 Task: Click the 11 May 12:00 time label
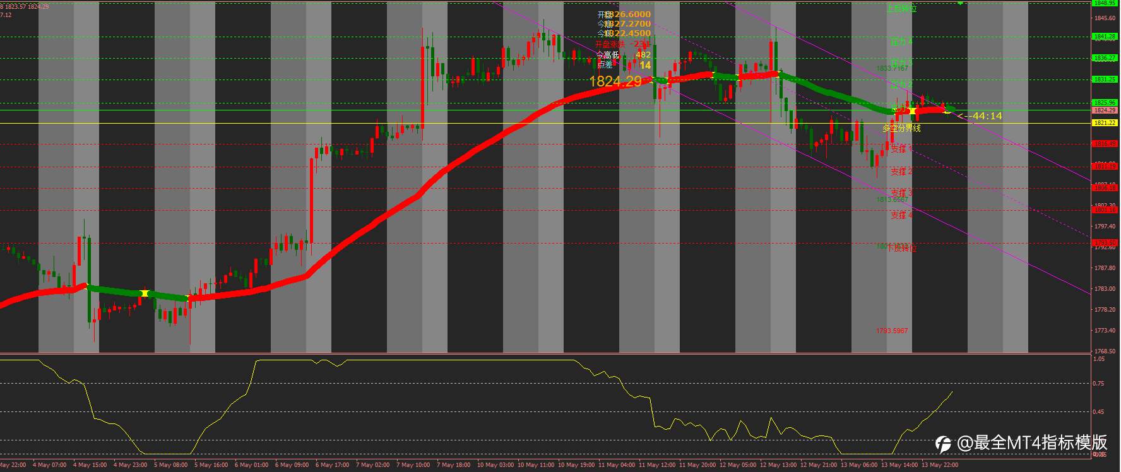pos(657,465)
